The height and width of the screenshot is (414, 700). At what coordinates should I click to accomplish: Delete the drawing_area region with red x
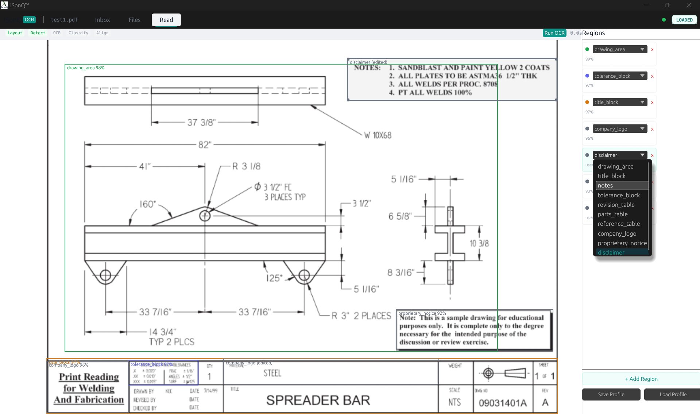[x=652, y=50]
